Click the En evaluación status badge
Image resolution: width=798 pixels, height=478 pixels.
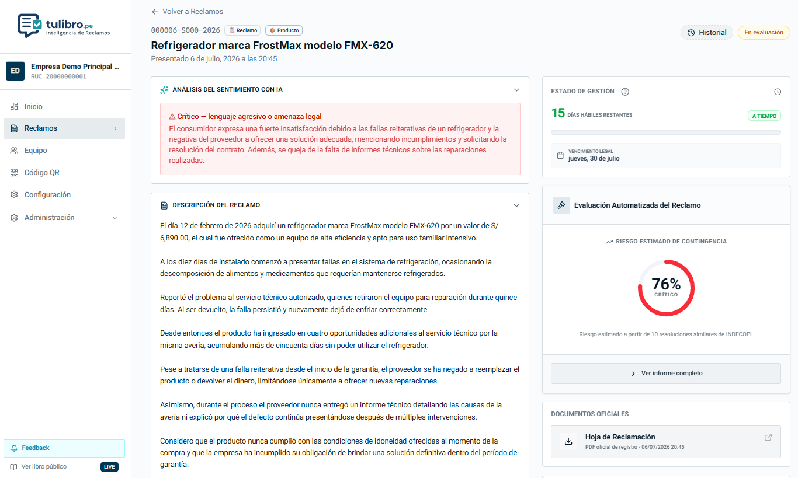(x=764, y=33)
